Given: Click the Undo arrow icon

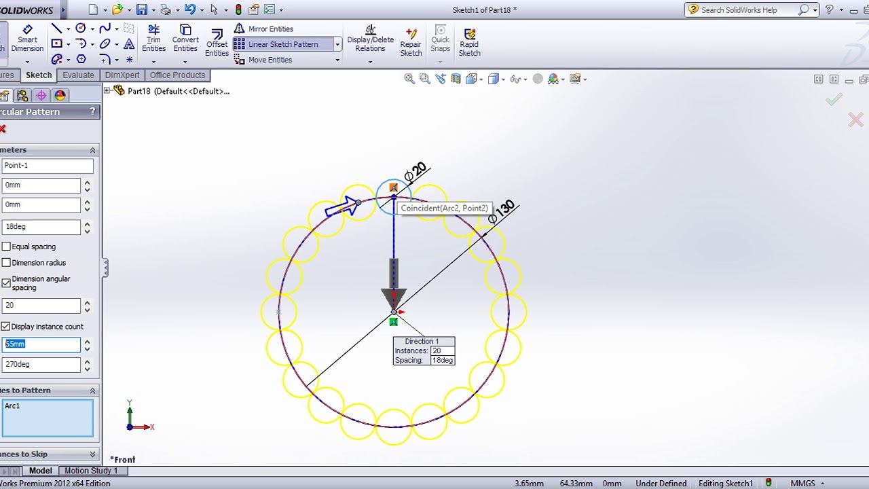Looking at the screenshot, I should (x=190, y=10).
